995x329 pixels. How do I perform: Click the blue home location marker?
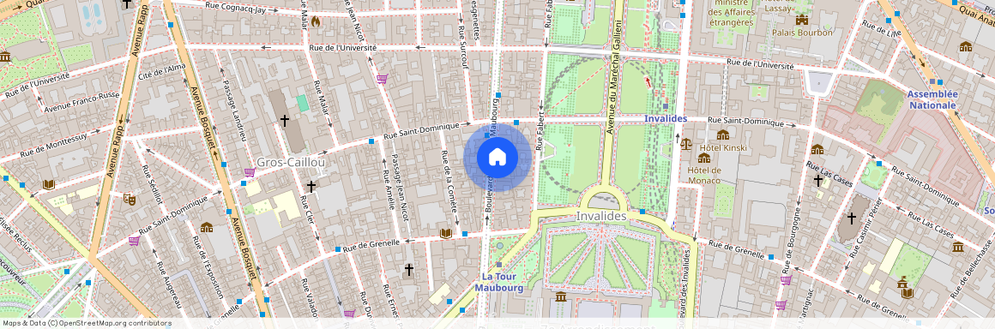coord(497,157)
